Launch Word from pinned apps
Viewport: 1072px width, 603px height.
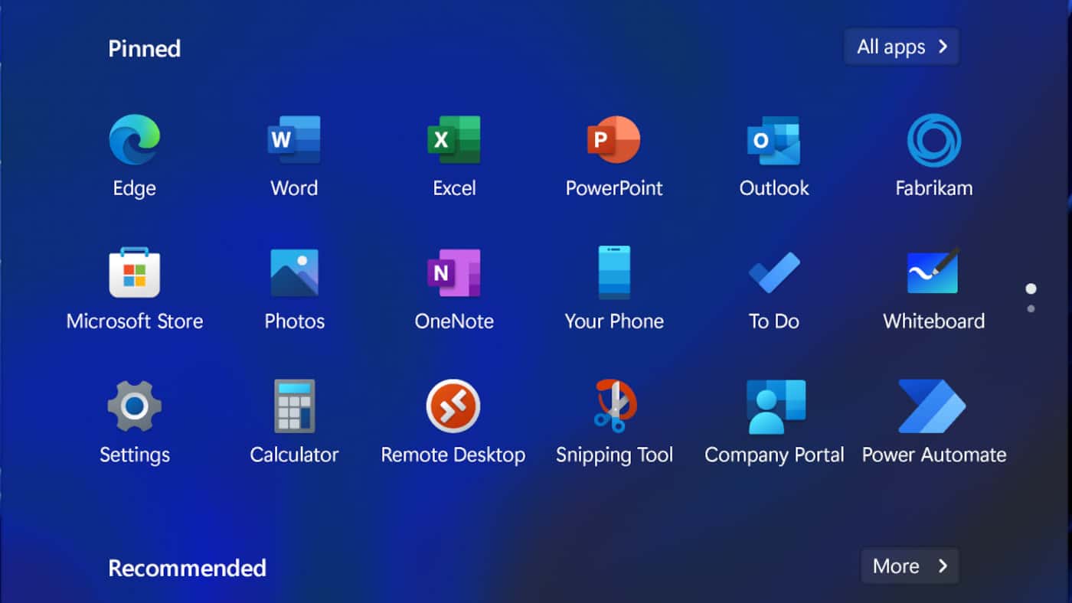point(294,140)
